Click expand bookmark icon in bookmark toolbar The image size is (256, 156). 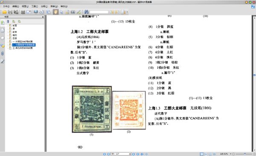click(x=14, y=21)
